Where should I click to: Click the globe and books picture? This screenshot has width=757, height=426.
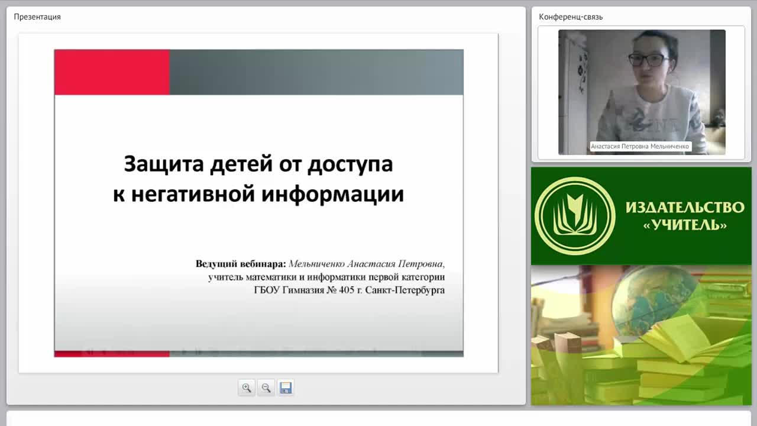(641, 335)
